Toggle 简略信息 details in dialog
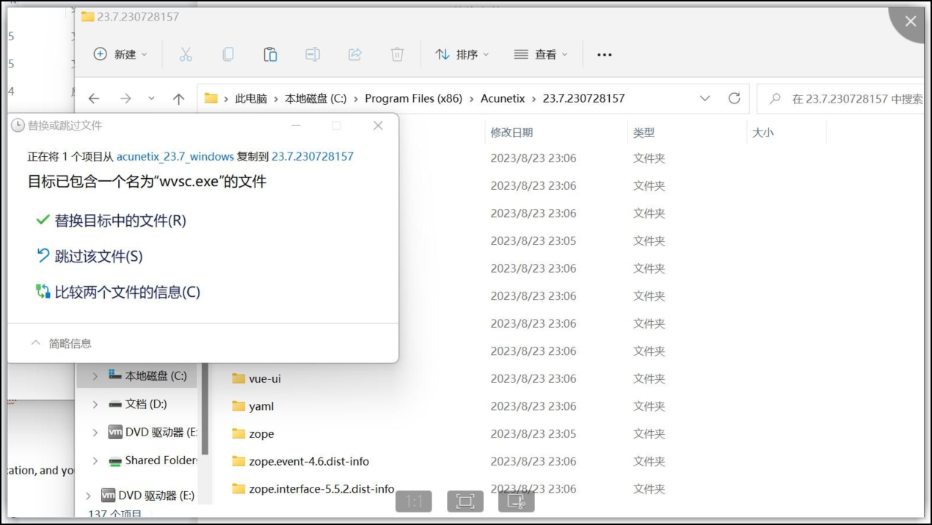Viewport: 932px width, 525px height. pyautogui.click(x=61, y=343)
